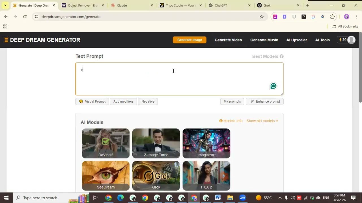Close the ChatGPT tab
The image size is (362, 203).
249,5
